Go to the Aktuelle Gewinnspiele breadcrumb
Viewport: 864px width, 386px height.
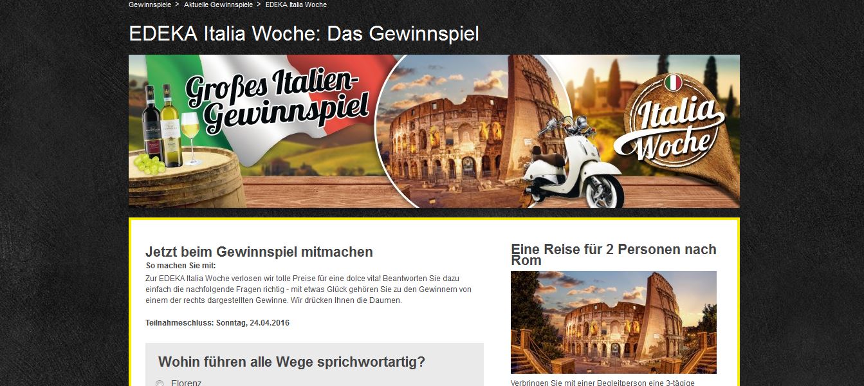(x=218, y=5)
